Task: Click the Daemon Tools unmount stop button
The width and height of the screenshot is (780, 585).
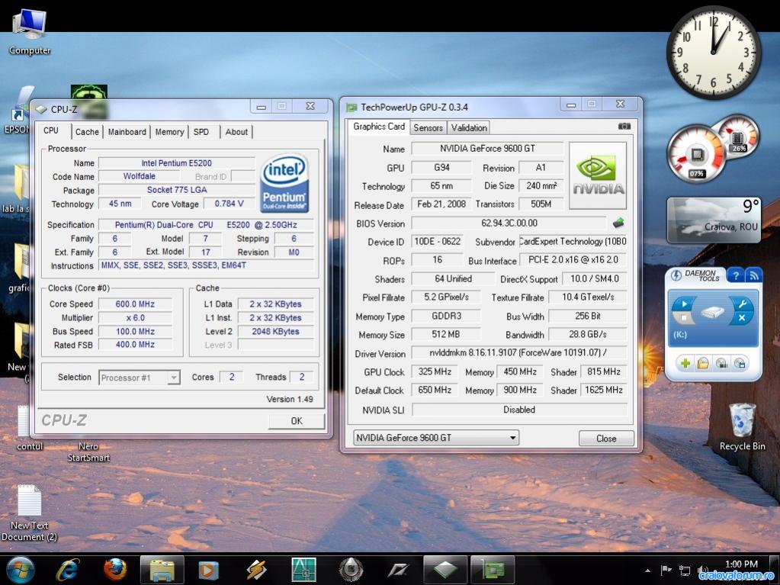Action: 684,317
